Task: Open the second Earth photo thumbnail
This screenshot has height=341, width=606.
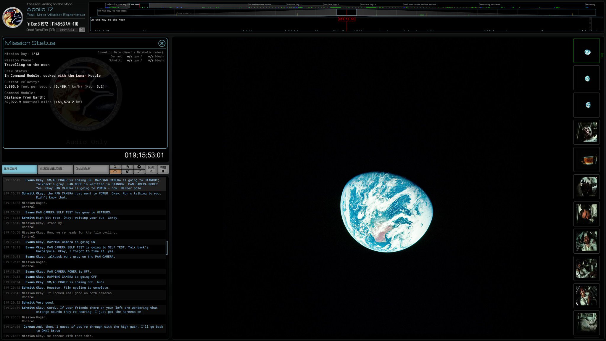Action: point(586,78)
